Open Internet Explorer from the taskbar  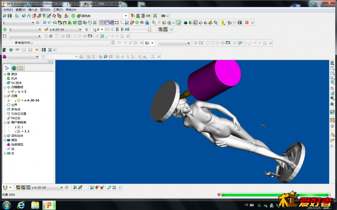pos(21,205)
